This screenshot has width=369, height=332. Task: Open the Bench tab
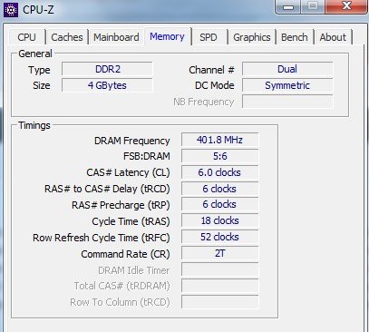click(295, 37)
